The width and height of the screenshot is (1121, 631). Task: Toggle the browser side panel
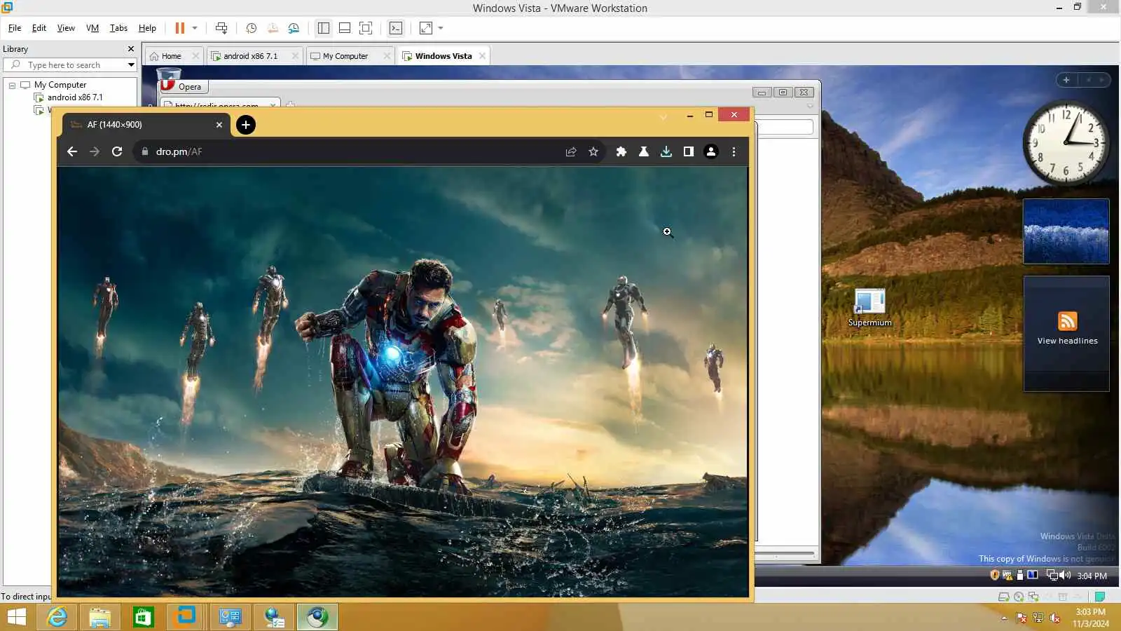coord(688,151)
